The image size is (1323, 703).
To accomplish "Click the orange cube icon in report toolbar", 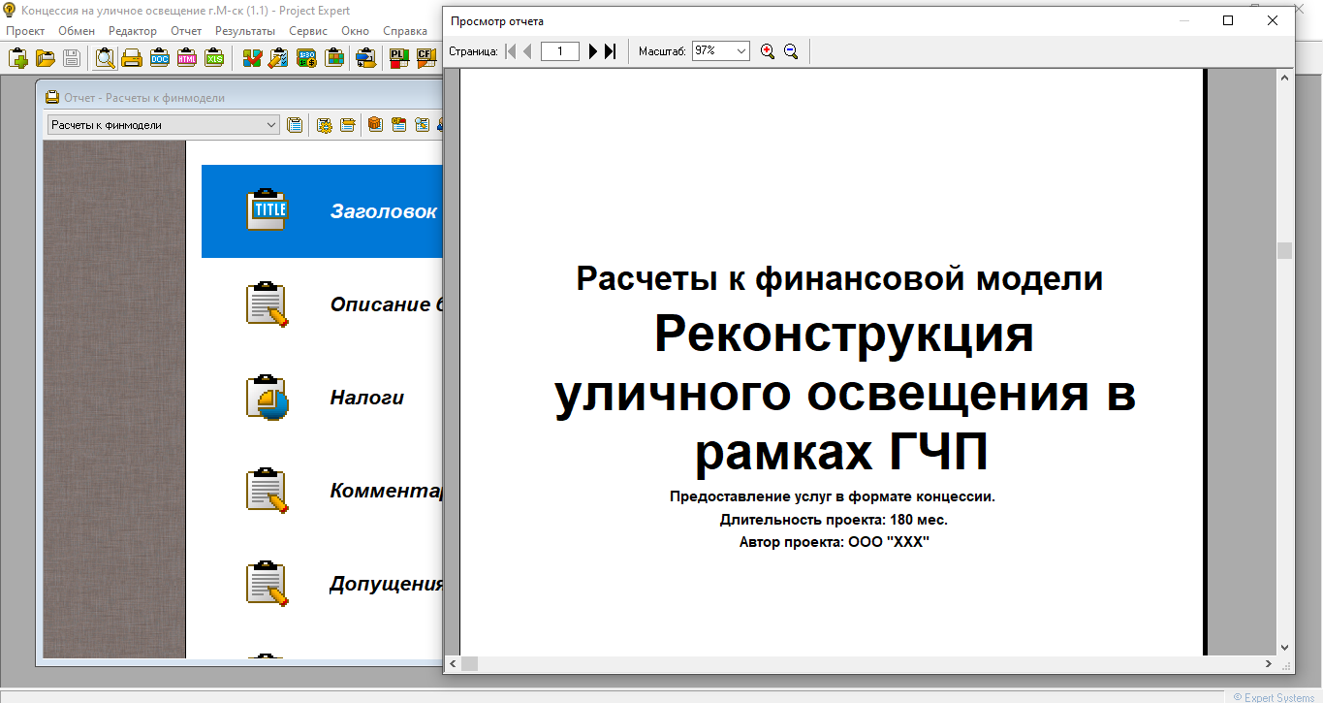I will (x=374, y=124).
